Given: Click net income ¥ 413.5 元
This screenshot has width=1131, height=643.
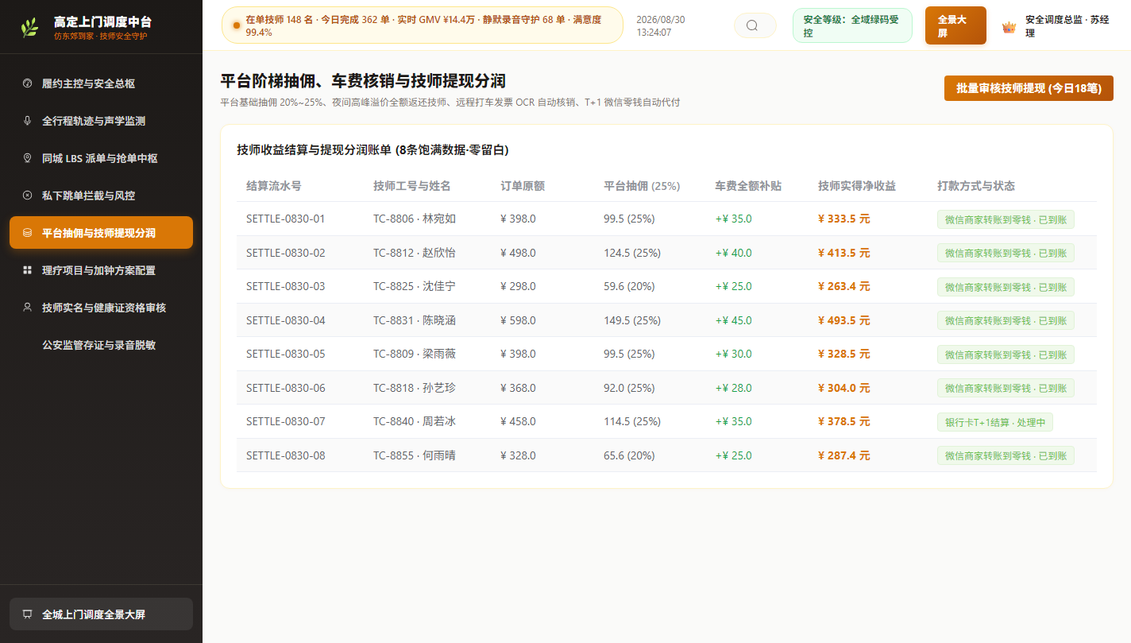Looking at the screenshot, I should (x=844, y=253).
